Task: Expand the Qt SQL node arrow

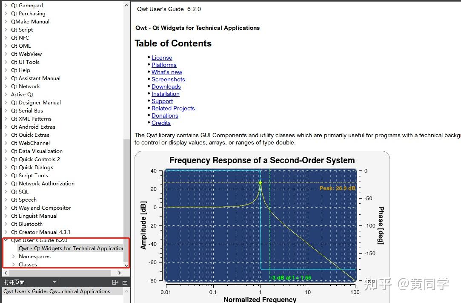Action: (6, 191)
